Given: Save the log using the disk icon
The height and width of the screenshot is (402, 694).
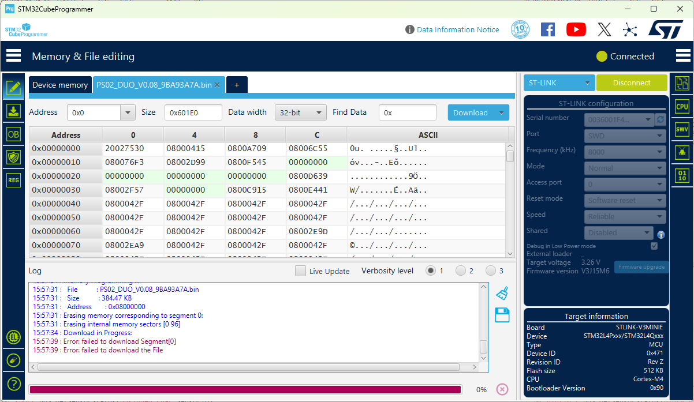Looking at the screenshot, I should click(502, 315).
